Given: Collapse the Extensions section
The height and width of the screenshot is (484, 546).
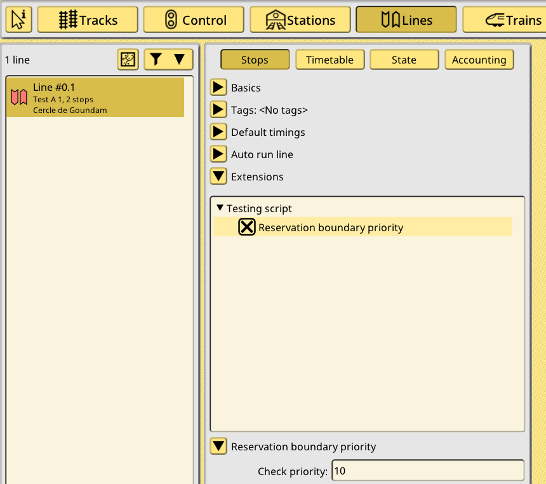Looking at the screenshot, I should pos(218,177).
